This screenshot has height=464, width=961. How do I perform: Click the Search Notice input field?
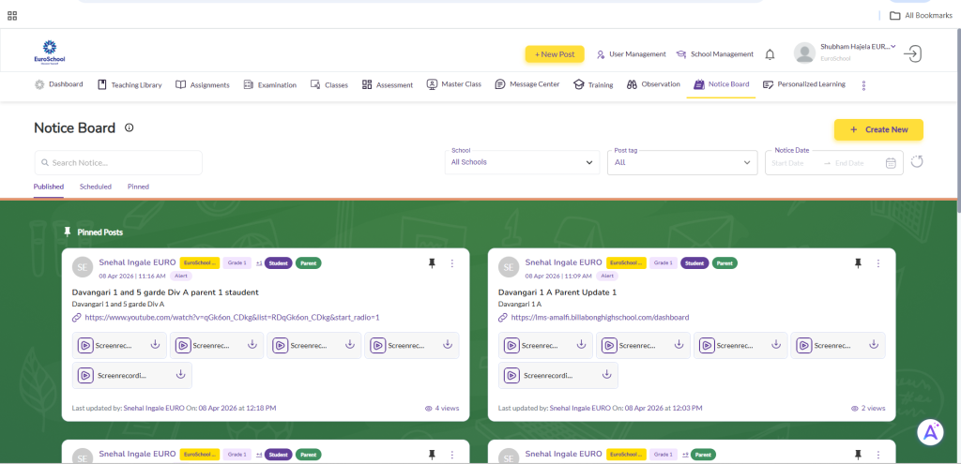click(x=118, y=163)
